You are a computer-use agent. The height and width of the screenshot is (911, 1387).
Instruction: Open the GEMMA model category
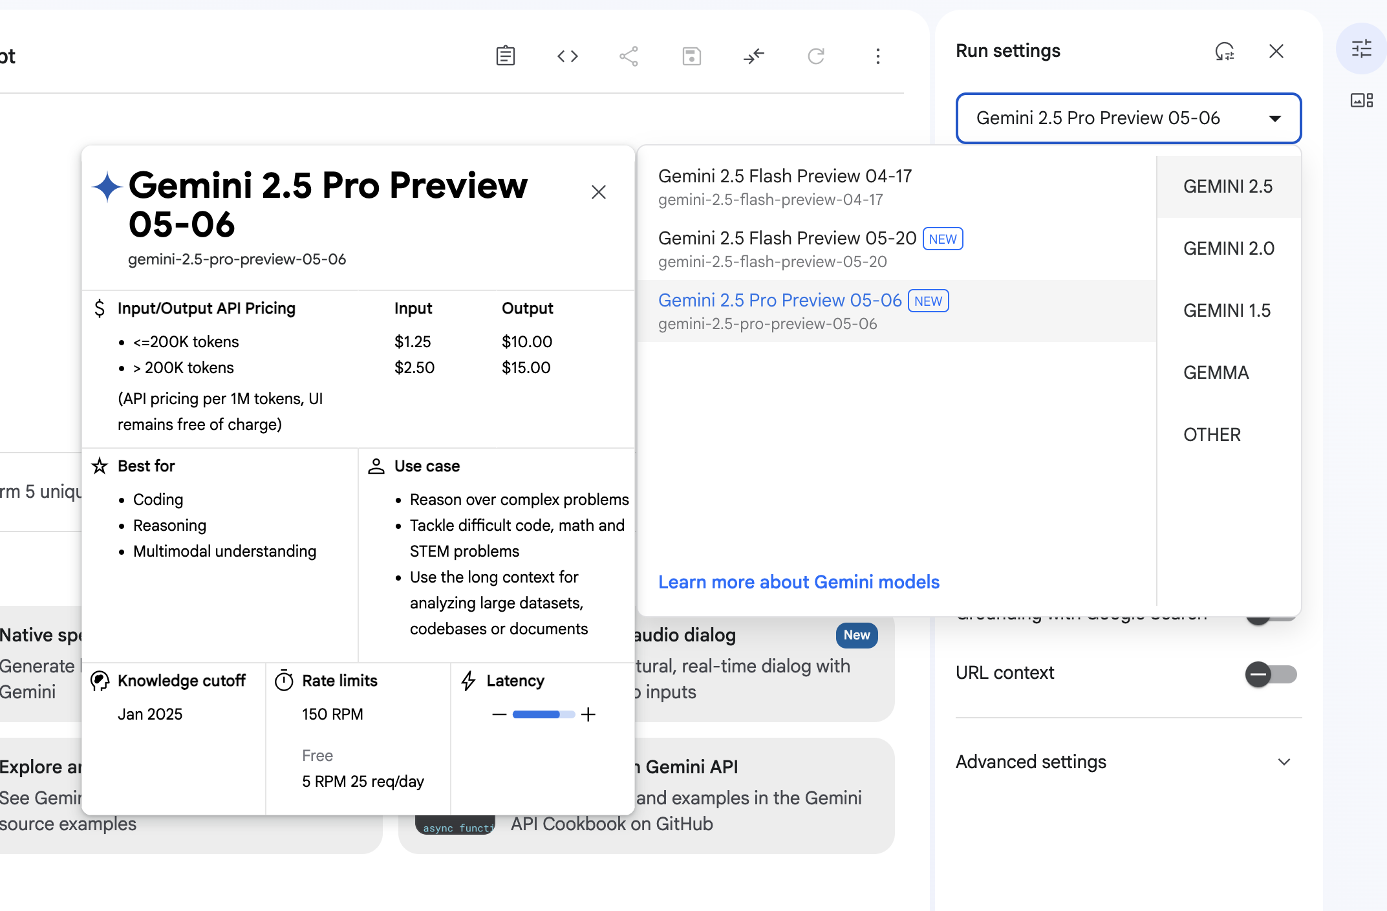1216,372
